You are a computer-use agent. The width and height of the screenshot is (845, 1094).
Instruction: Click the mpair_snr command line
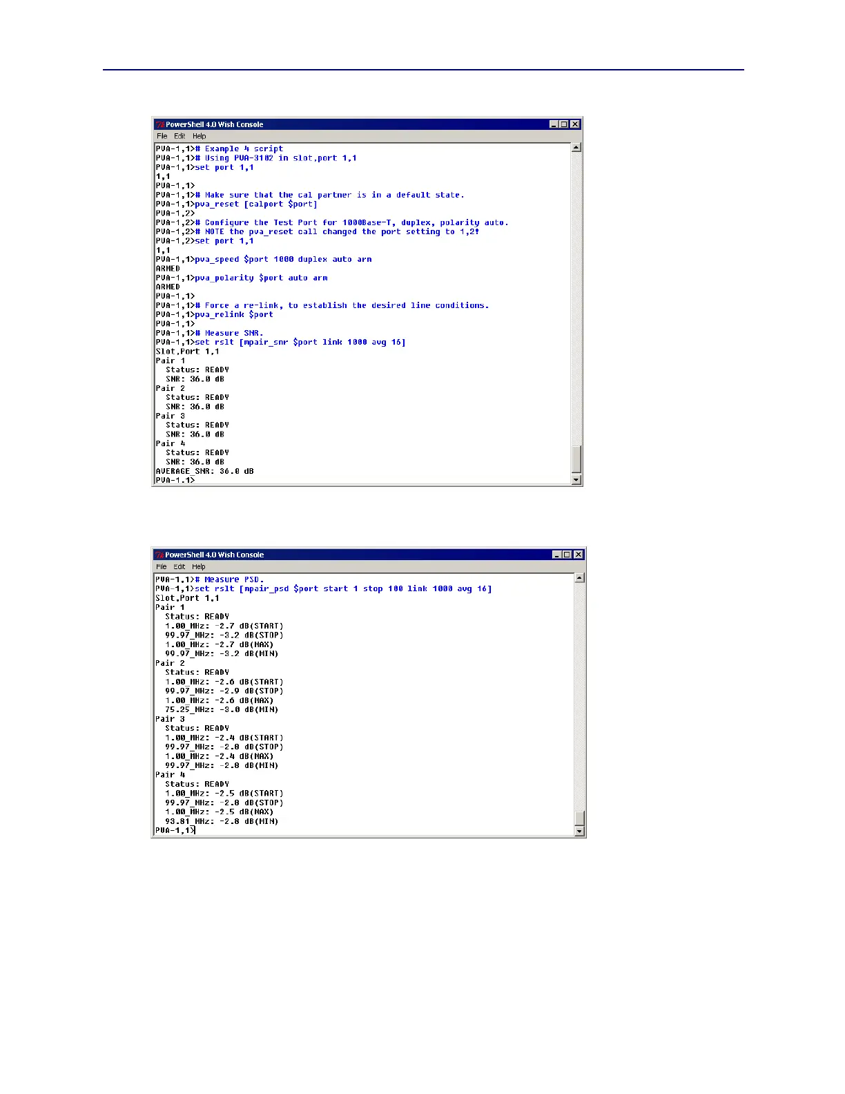click(x=300, y=342)
